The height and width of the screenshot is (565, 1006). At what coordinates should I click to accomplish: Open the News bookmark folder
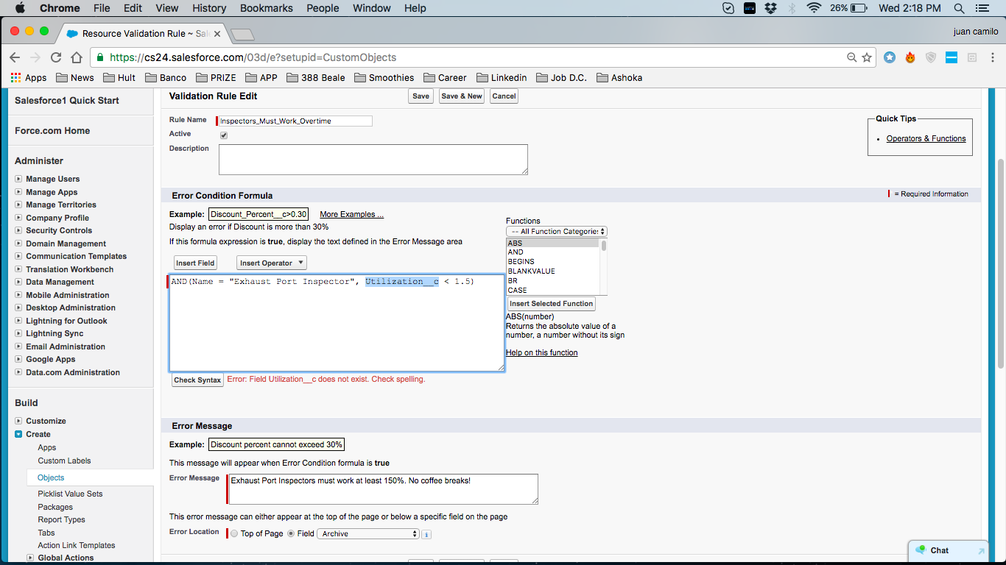click(75, 77)
